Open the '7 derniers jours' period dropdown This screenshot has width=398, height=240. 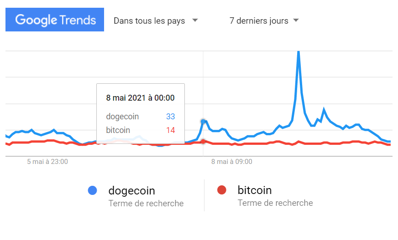coord(259,20)
